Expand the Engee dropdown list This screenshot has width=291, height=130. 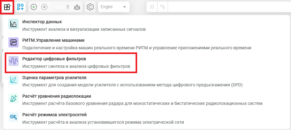pos(114,7)
